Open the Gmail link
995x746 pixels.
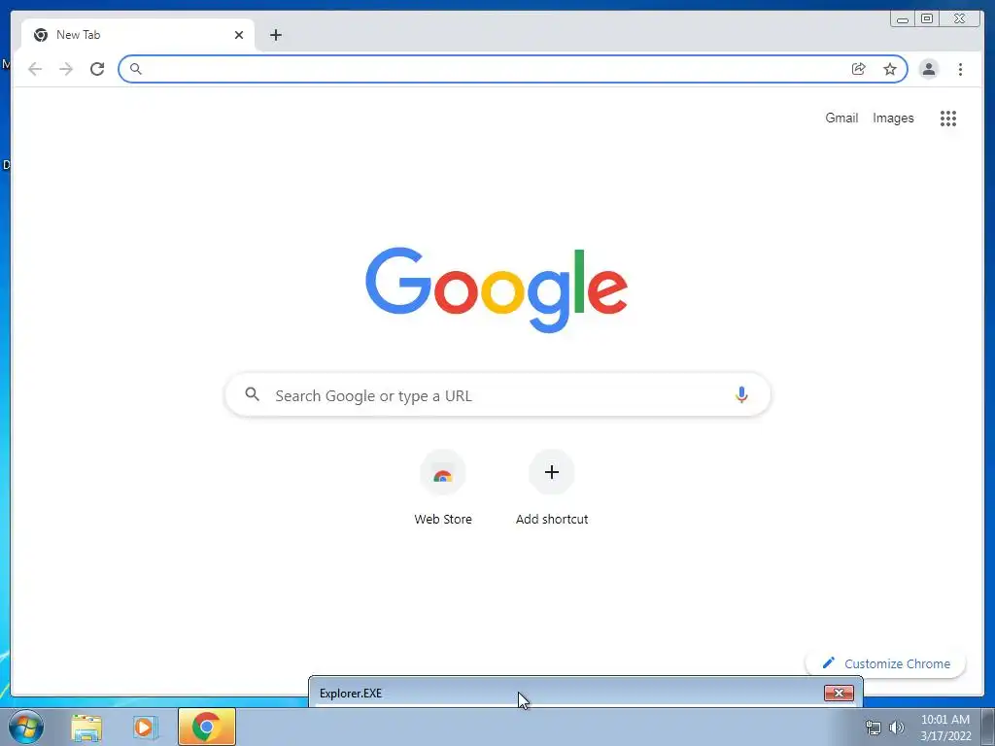click(x=841, y=118)
